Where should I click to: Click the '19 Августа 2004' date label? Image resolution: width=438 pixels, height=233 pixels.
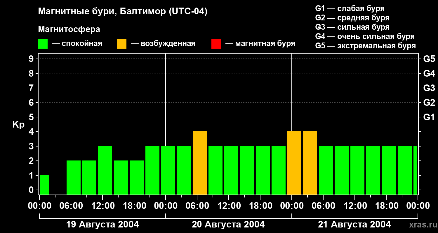click(102, 225)
